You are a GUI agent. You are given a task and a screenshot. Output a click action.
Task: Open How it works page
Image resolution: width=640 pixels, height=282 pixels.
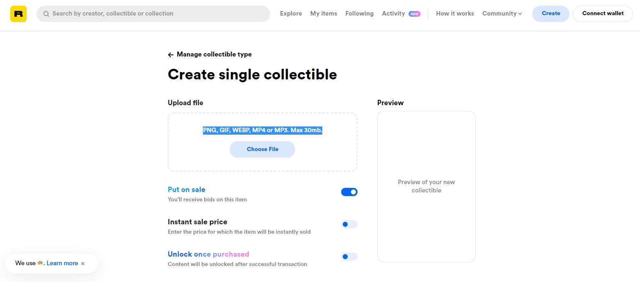[455, 14]
